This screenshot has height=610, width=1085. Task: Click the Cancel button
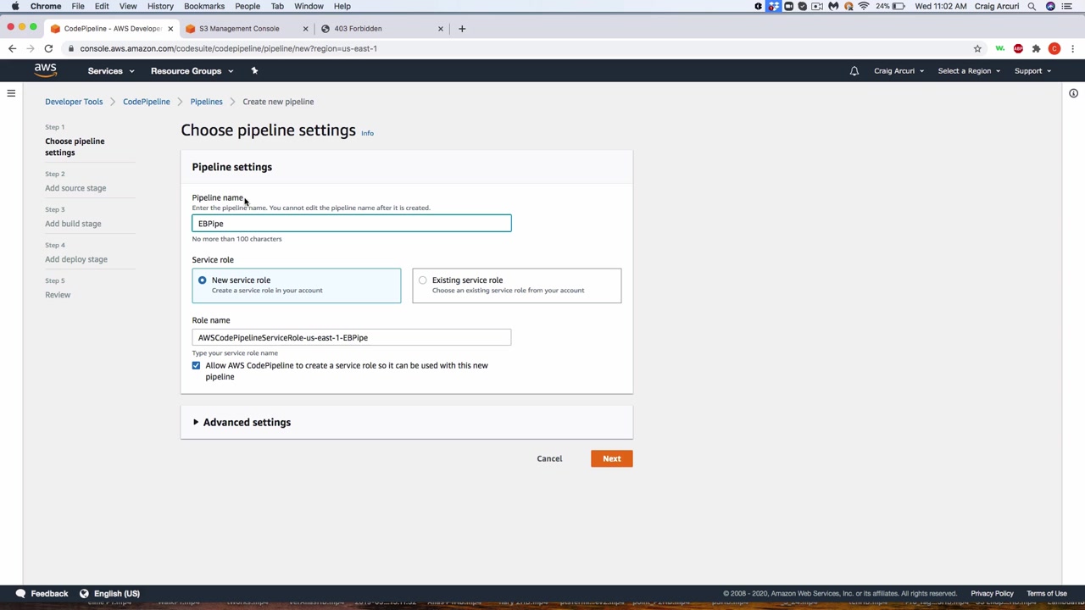point(549,458)
